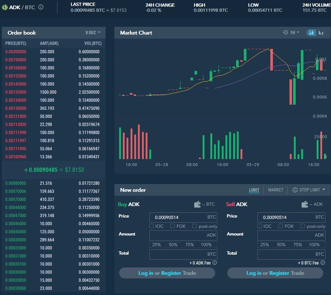Click the Sell ADK Price input field
Screen dimensions: 331x295
(x=291, y=217)
